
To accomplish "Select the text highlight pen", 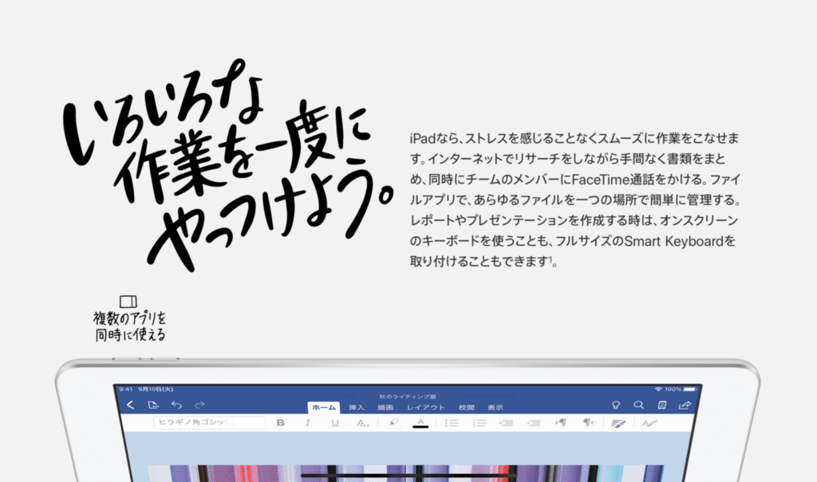I will coord(393,423).
